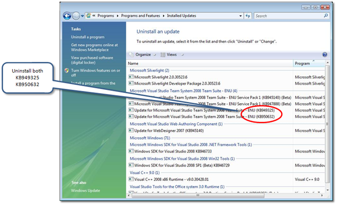
Task: Open Turn Windows features on or off
Action: click(95, 73)
